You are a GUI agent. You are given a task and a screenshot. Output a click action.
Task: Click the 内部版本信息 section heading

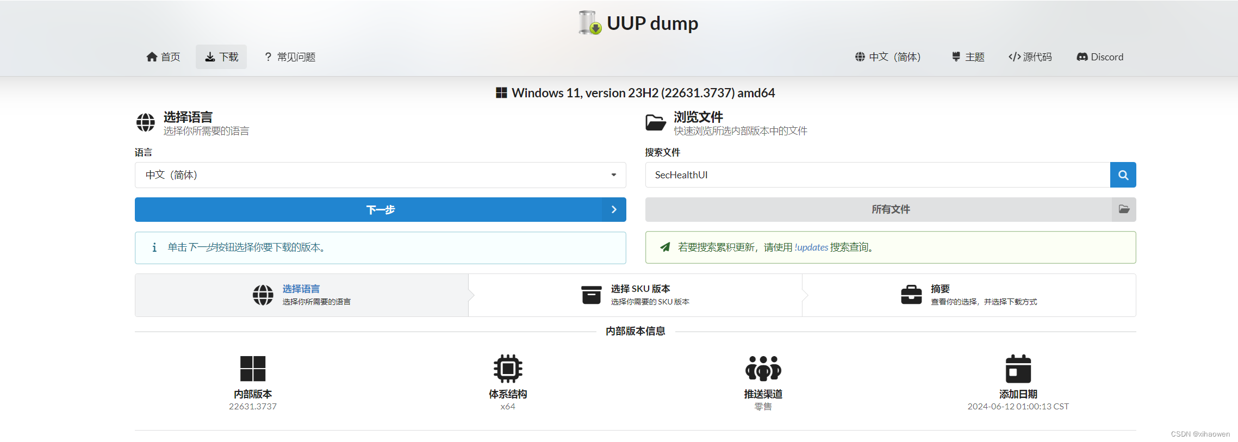635,331
